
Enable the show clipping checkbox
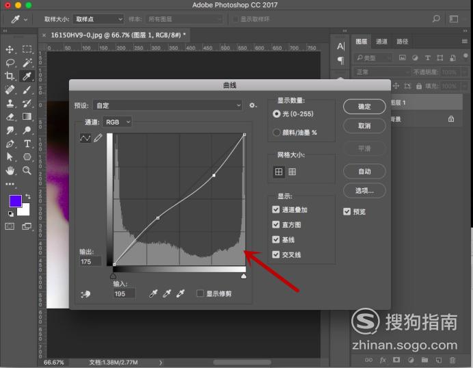click(200, 293)
